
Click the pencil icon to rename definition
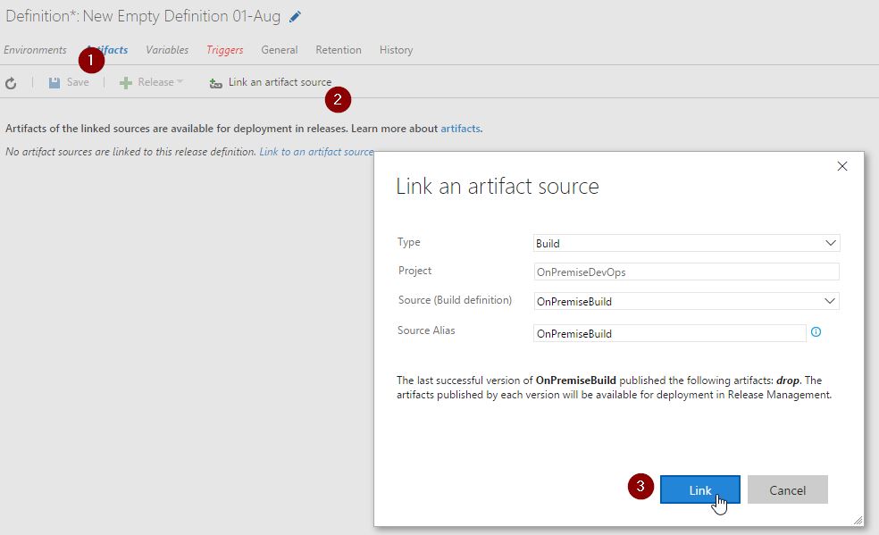296,17
